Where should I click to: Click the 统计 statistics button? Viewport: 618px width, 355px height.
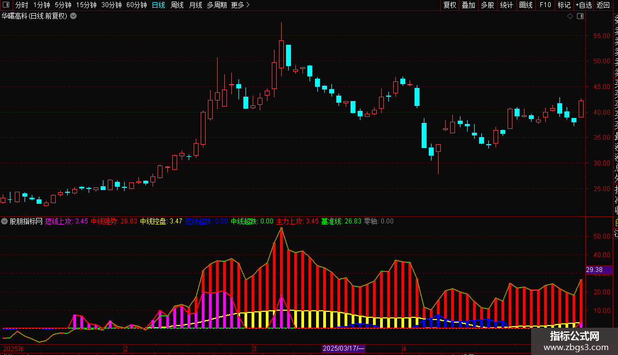click(x=506, y=5)
